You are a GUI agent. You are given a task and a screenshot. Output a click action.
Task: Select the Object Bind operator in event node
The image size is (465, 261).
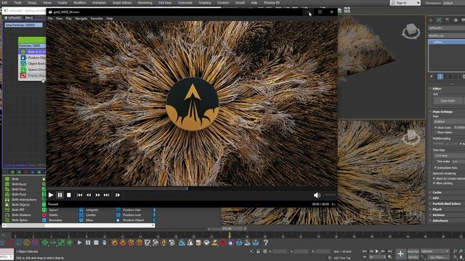32,64
